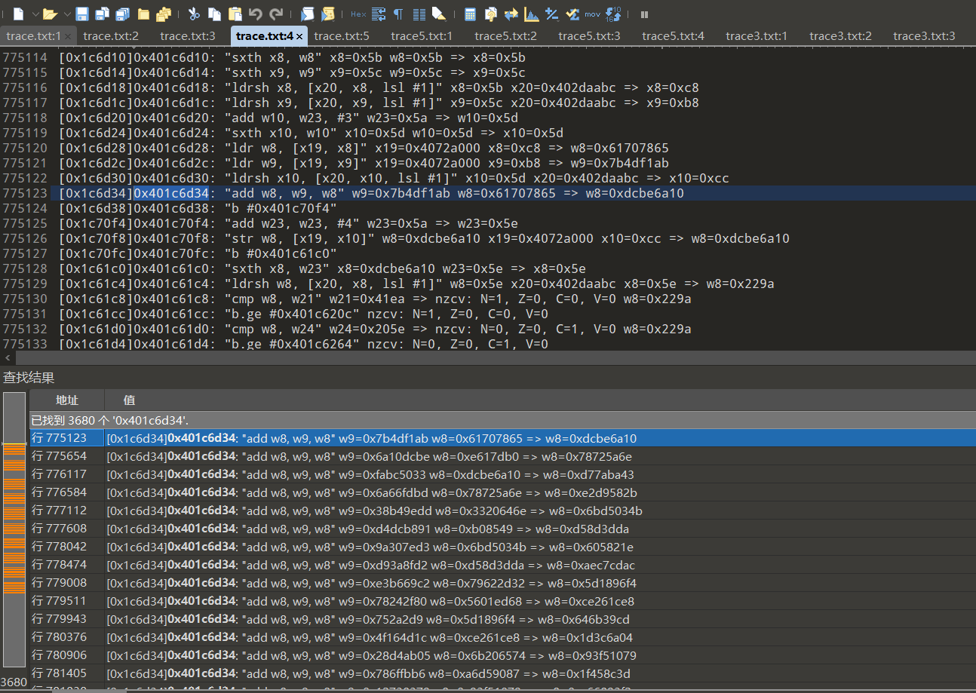The height and width of the screenshot is (693, 976).
Task: Select result row 行 776117
Action: [502, 474]
